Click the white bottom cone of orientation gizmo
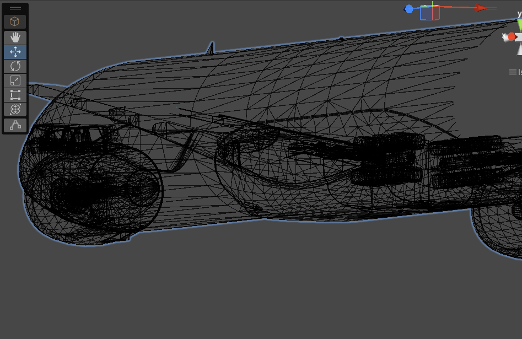 click(519, 50)
